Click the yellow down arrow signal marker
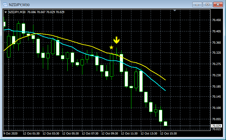The image size is (226, 140). (116, 40)
